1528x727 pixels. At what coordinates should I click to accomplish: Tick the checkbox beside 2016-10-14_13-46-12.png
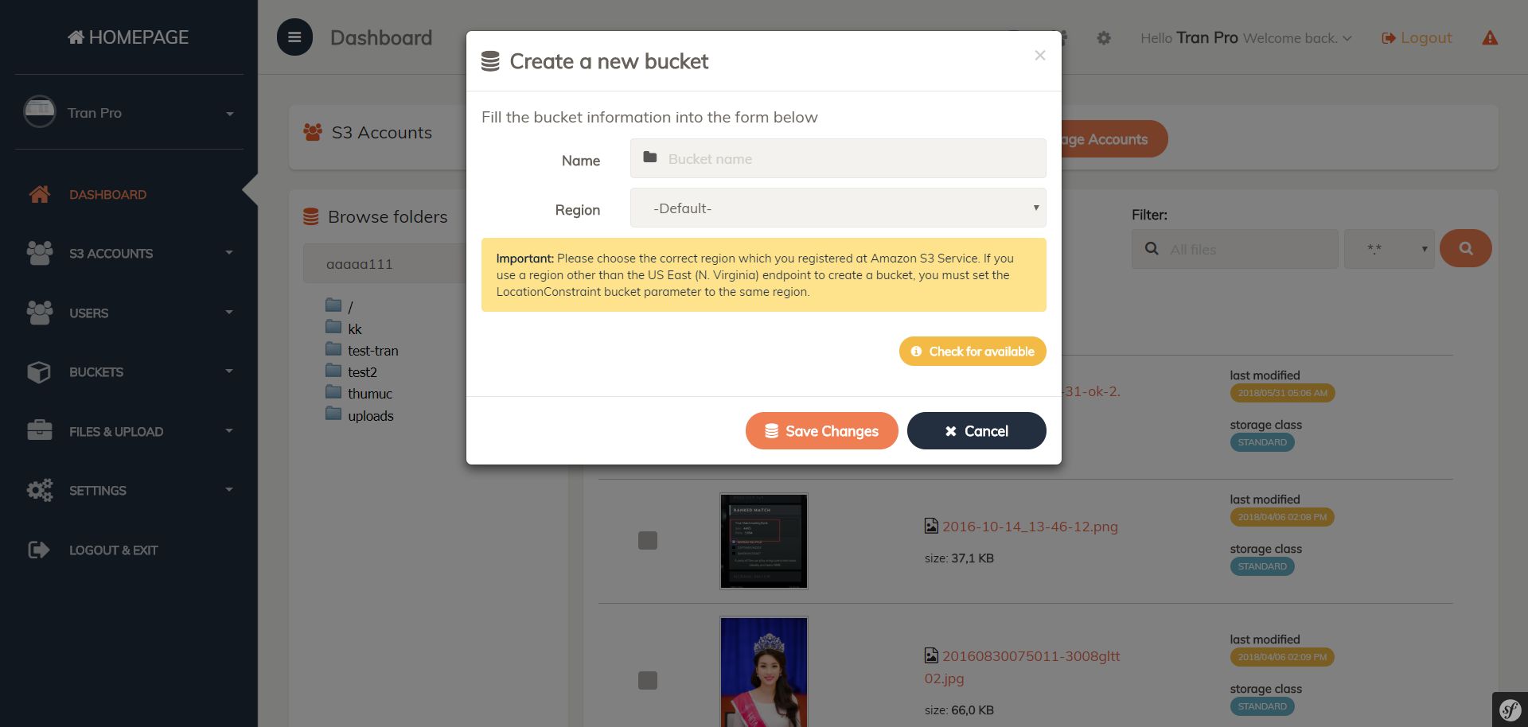[x=648, y=541]
